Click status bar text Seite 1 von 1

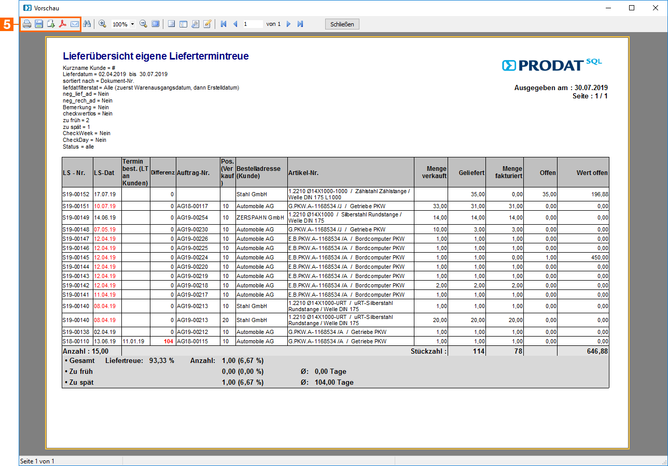[x=37, y=461]
